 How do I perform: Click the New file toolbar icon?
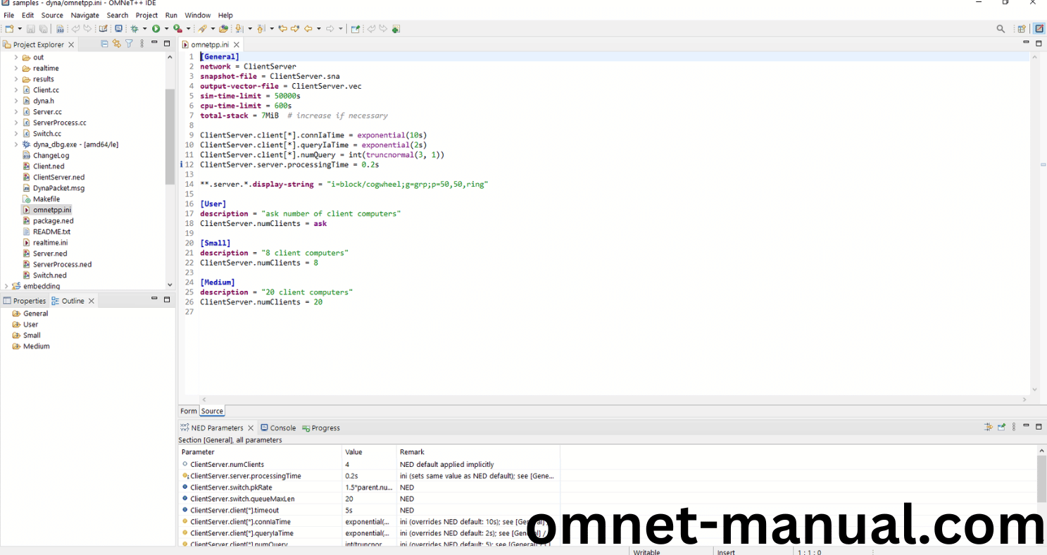point(9,29)
